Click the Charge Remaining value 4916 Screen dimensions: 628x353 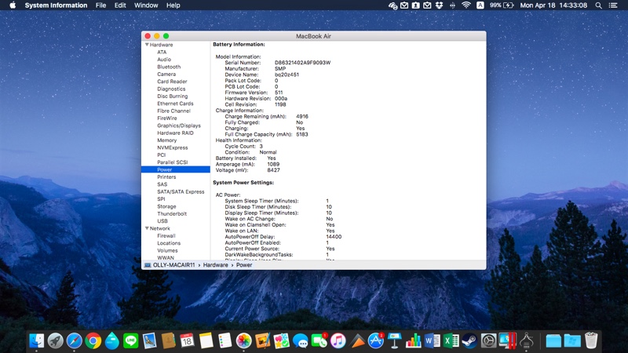[302, 116]
